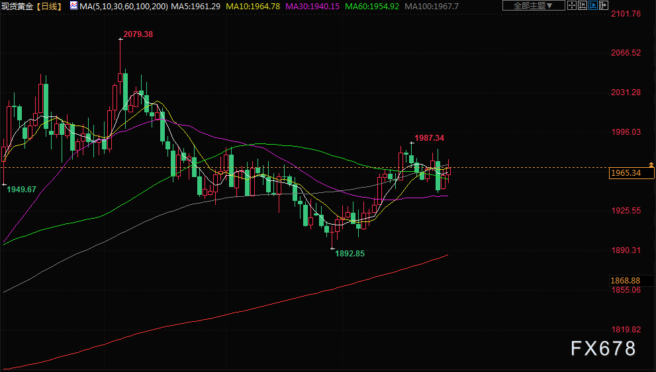Click the orange 1965.34 current price tag

click(x=626, y=173)
